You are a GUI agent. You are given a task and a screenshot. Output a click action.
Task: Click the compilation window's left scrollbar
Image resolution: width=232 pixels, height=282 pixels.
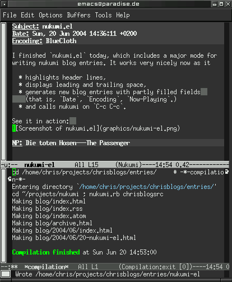click(3, 215)
